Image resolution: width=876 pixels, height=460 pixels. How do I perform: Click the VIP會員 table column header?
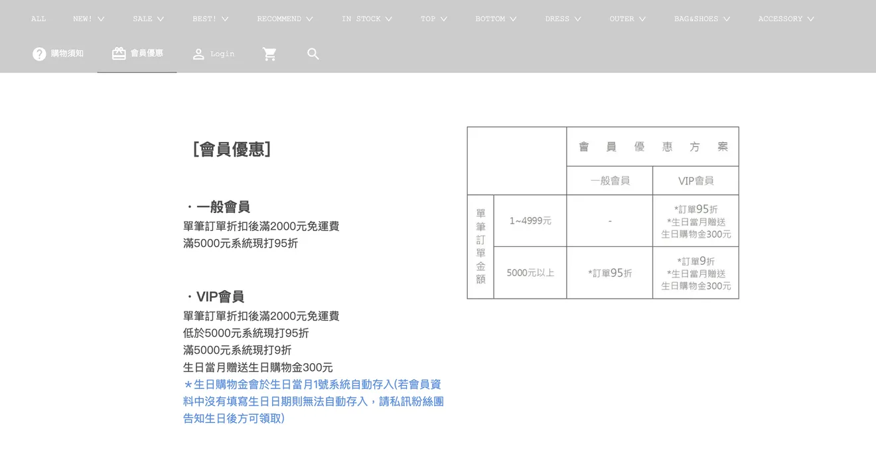(696, 181)
